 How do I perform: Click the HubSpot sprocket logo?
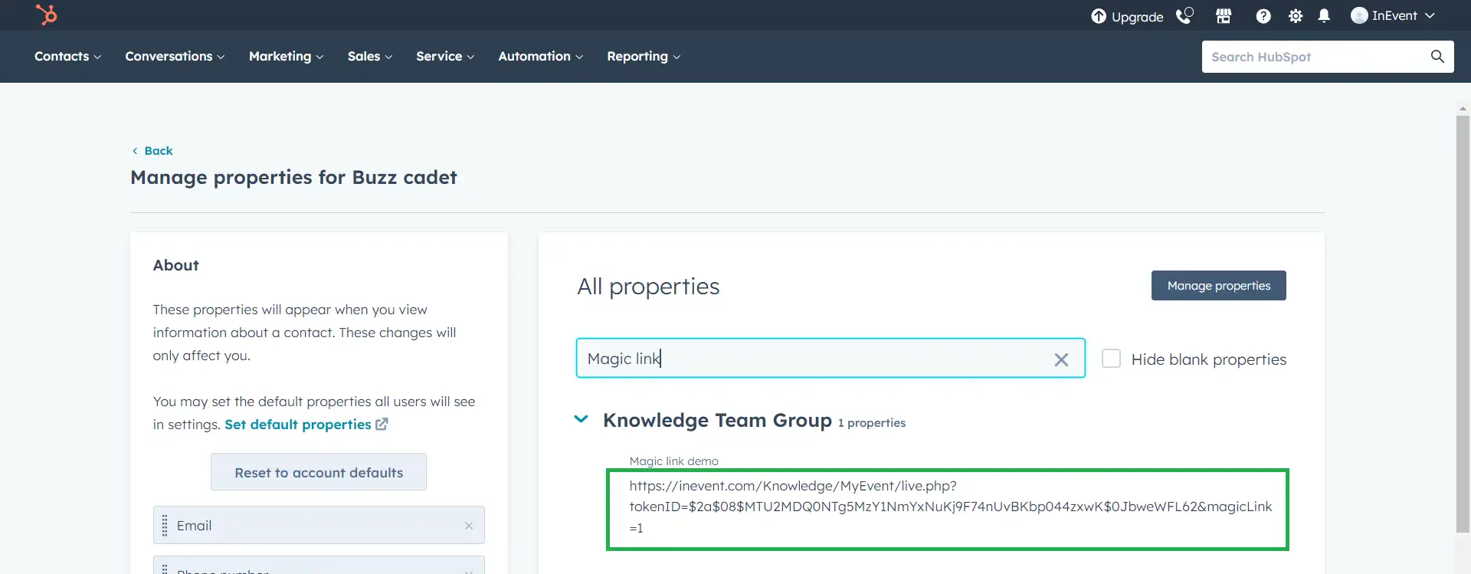(x=47, y=15)
